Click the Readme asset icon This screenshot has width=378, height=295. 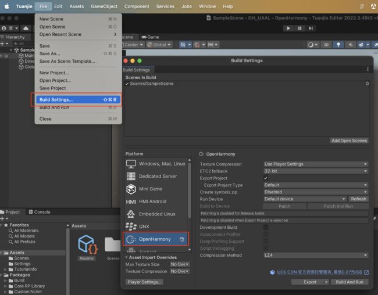[x=87, y=245]
